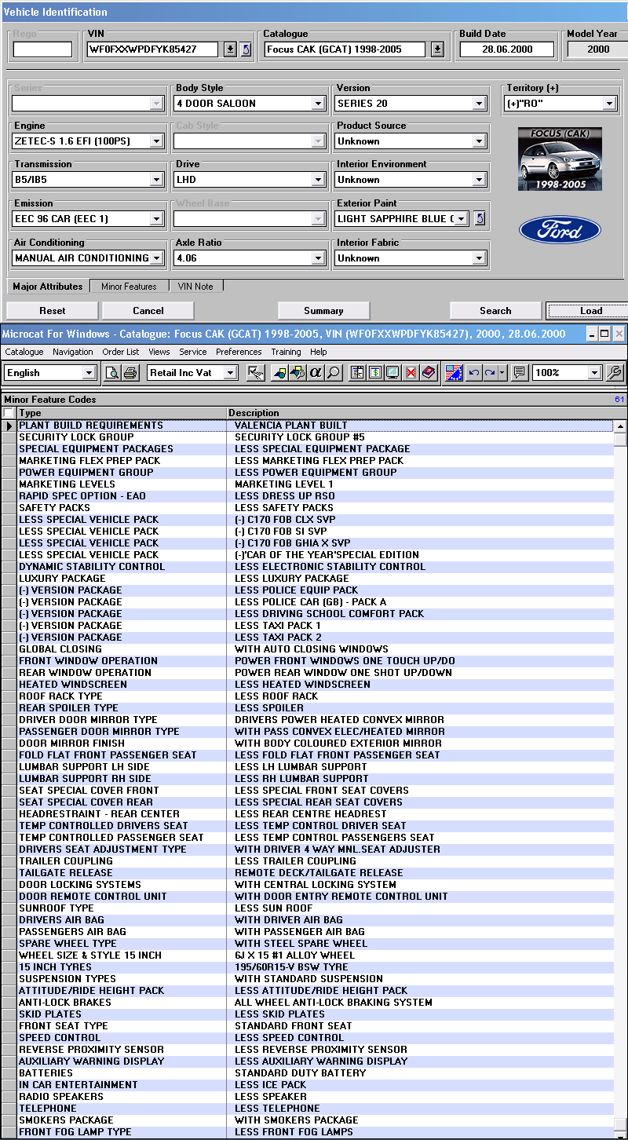This screenshot has height=1140, width=628.
Task: Click the Build Date input field
Action: coord(506,49)
